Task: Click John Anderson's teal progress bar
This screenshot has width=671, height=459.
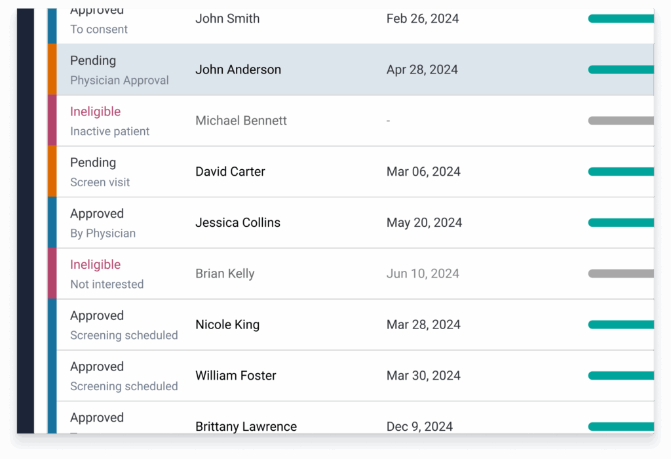Action: tap(621, 70)
